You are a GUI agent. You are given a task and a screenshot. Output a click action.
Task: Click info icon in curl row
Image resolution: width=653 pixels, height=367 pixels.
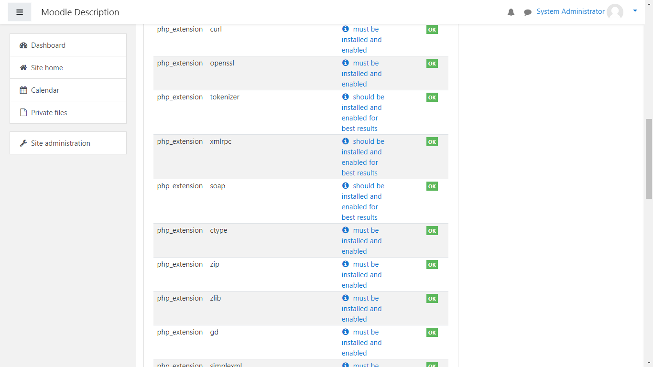click(x=346, y=29)
